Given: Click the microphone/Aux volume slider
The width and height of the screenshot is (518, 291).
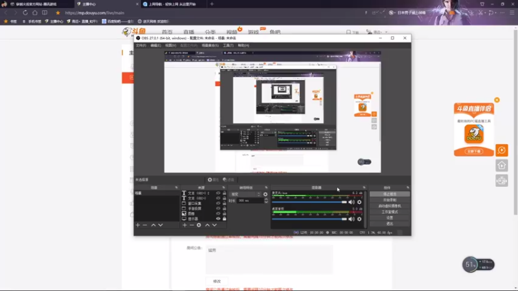Looking at the screenshot, I should (310, 202).
